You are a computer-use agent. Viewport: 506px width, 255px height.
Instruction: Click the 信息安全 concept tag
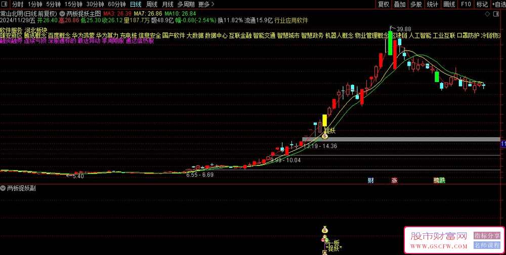point(149,35)
